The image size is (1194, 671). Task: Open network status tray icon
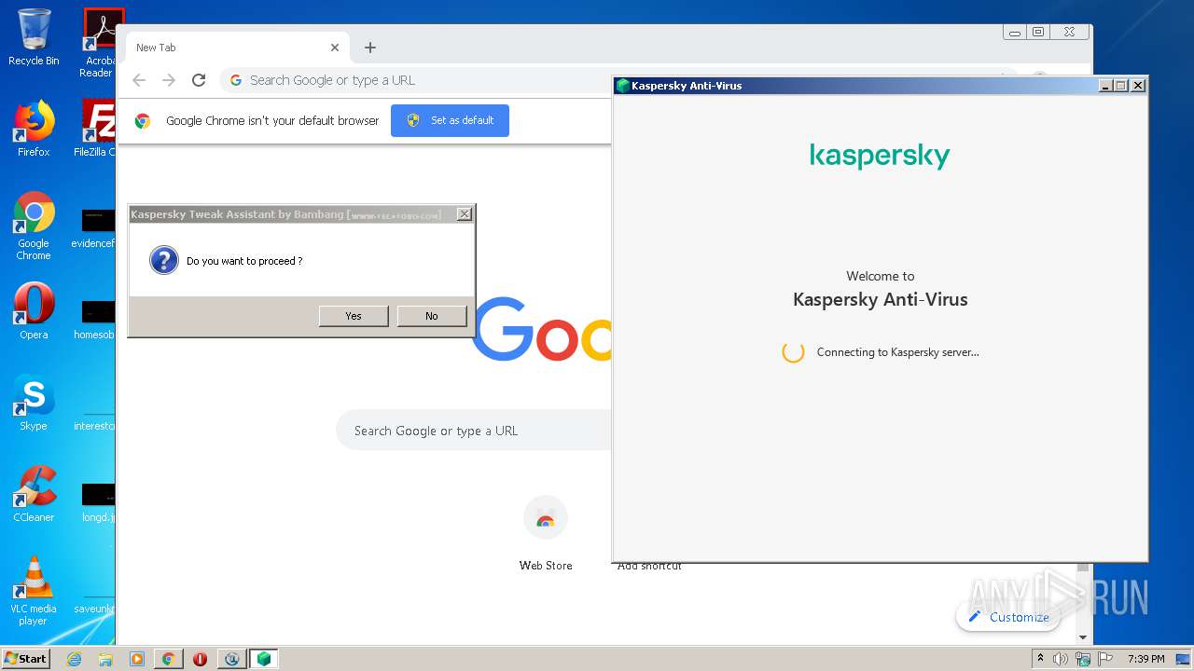1083,659
